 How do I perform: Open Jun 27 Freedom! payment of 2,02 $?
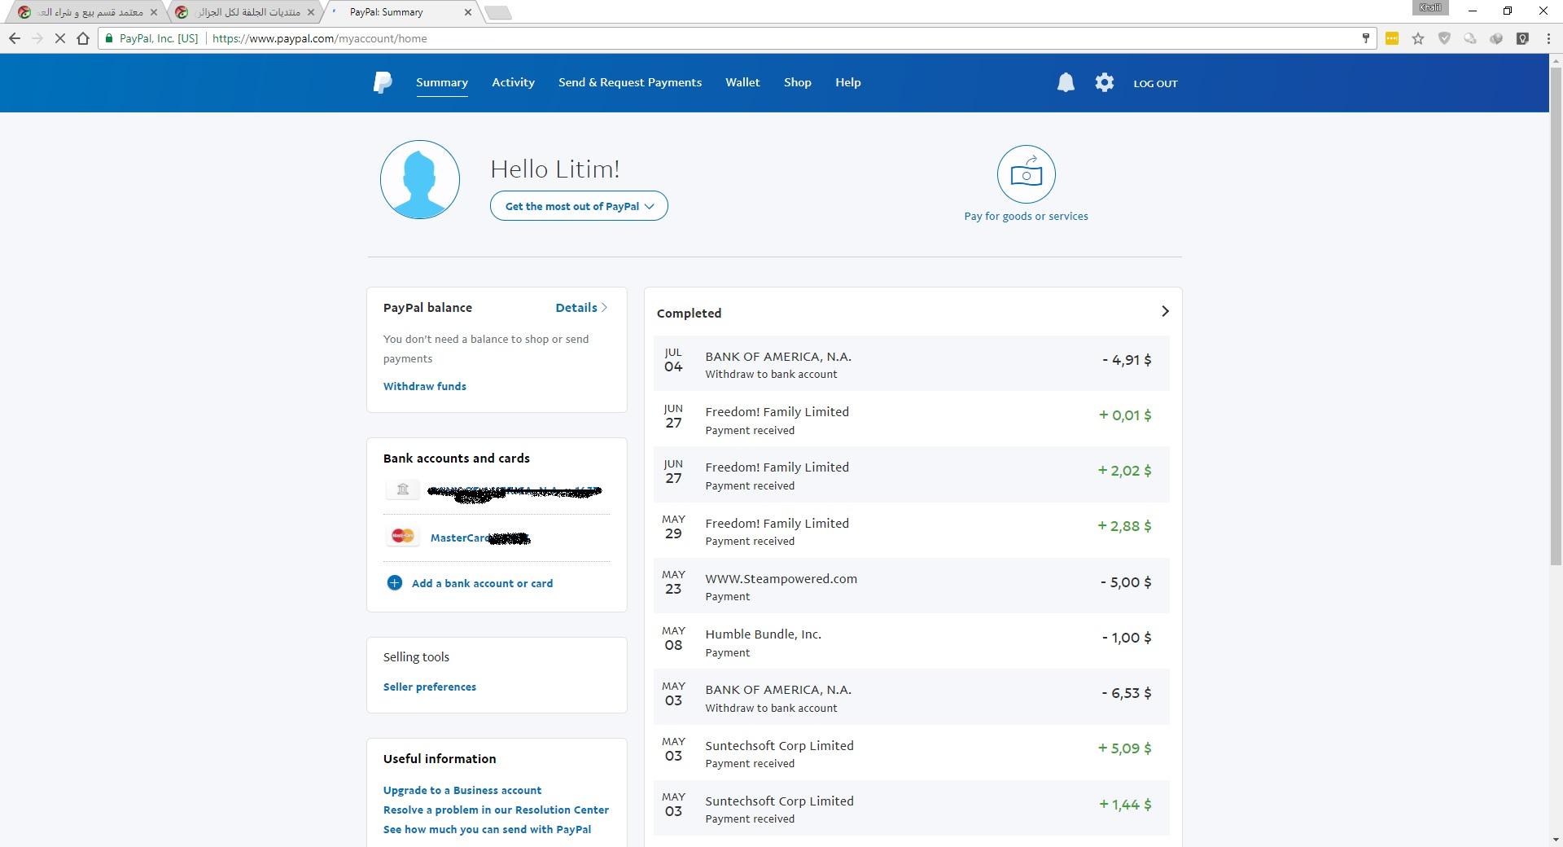911,474
